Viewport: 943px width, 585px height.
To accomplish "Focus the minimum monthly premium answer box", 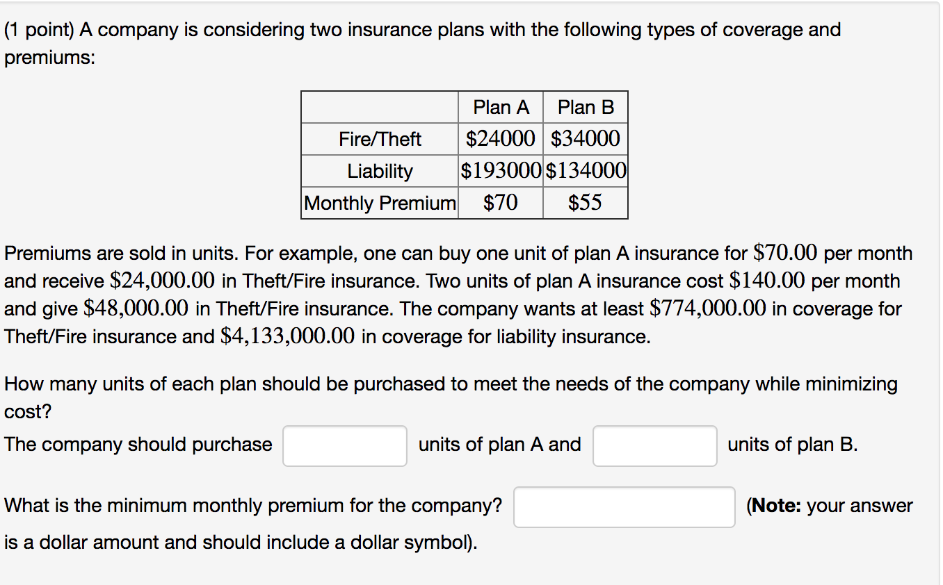I will (x=624, y=506).
